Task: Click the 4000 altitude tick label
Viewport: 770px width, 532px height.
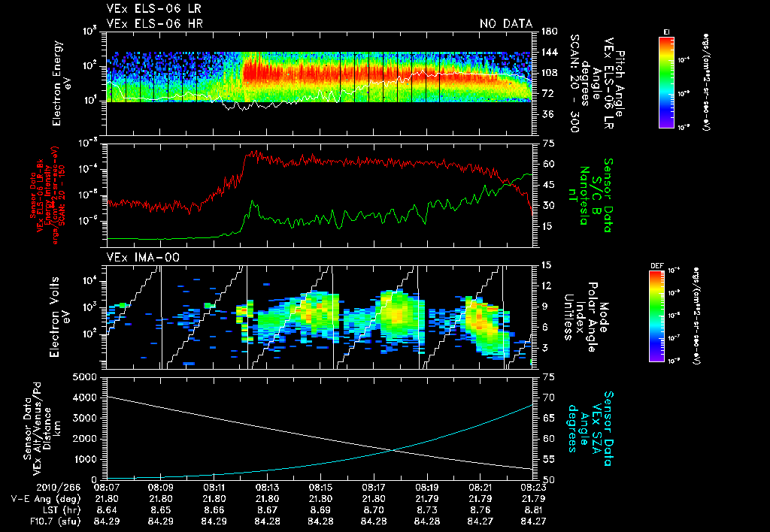Action: click(84, 397)
